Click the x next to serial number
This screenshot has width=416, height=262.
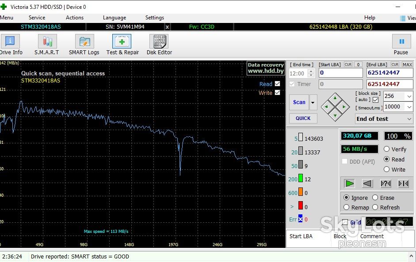[x=167, y=27]
